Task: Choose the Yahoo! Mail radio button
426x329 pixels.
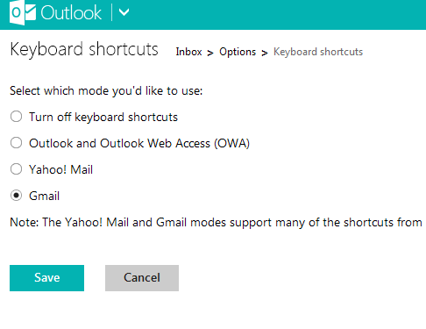Action: (16, 169)
